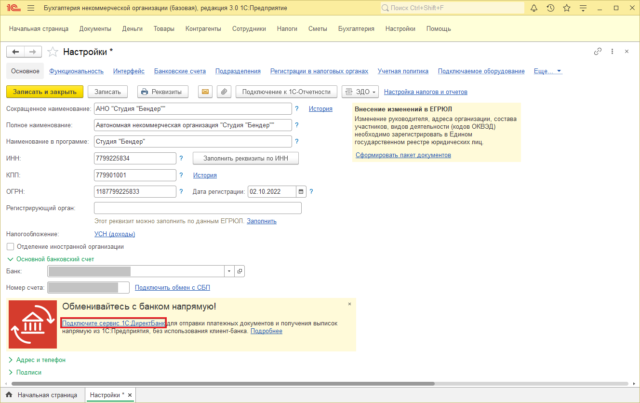Image resolution: width=640 pixels, height=403 pixels.
Task: Click the help mark beside КПП
Action: coord(181,175)
